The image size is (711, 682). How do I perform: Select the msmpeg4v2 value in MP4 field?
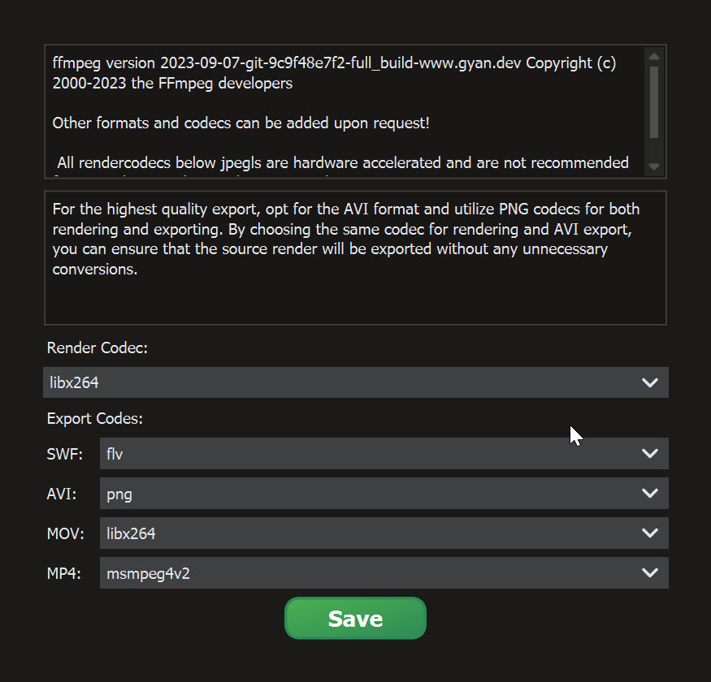[x=148, y=574]
